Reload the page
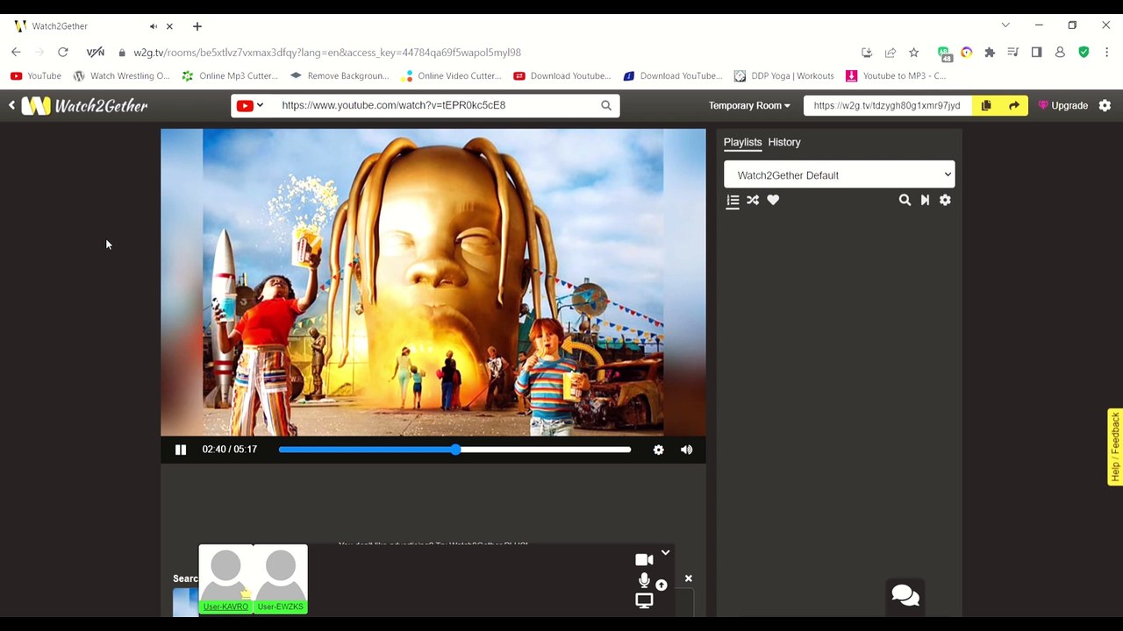The height and width of the screenshot is (631, 1123). 63,53
